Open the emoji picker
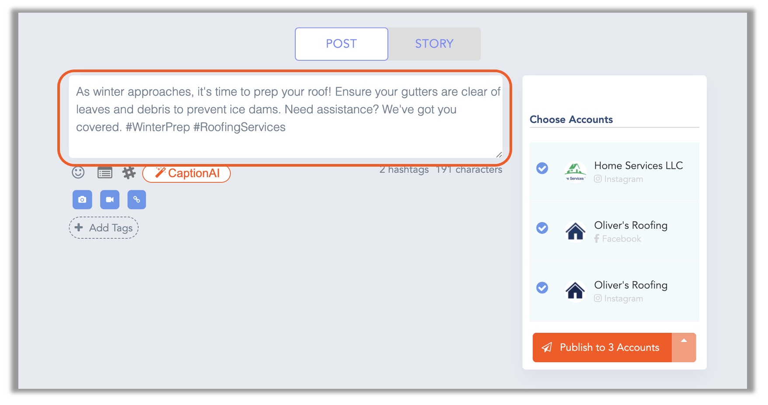This screenshot has height=405, width=768. (78, 172)
